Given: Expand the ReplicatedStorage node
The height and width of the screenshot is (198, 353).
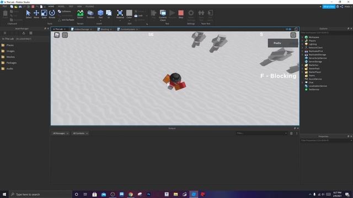Looking at the screenshot, I should pos(302,54).
